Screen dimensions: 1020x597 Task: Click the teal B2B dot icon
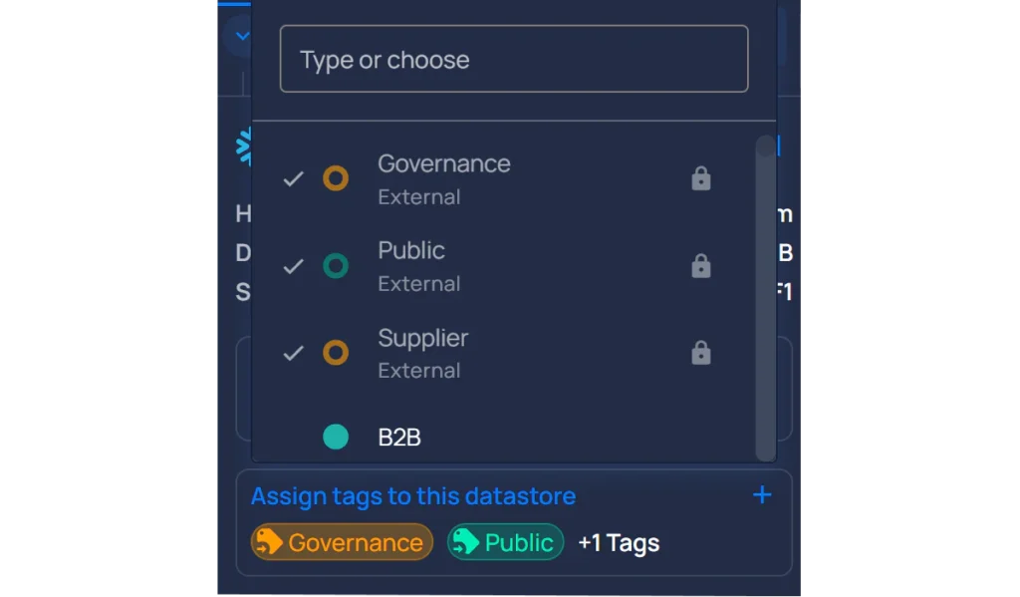point(336,437)
